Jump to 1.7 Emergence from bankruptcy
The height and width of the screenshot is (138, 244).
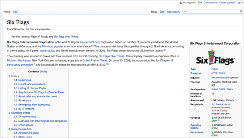click(x=32, y=105)
